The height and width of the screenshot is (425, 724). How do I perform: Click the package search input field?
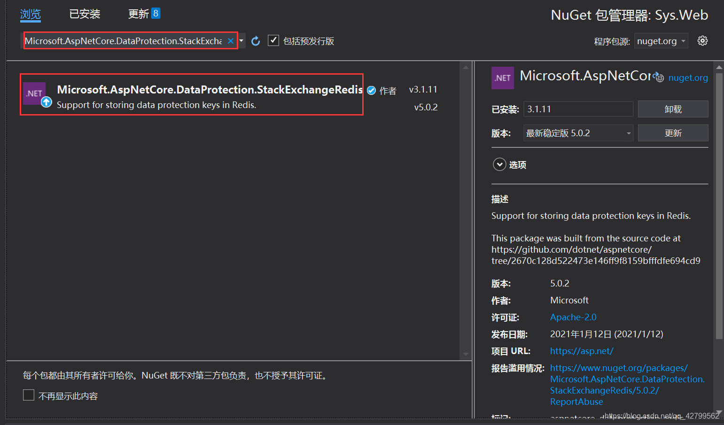(124, 41)
